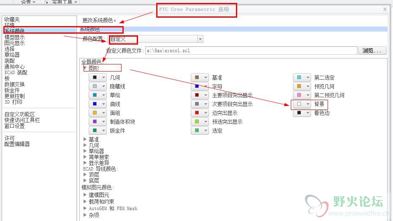Expand the 显示差异 color group
The width and height of the screenshot is (393, 221).
click(85, 163)
